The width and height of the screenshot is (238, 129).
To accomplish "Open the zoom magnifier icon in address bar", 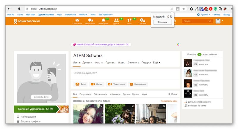I will coord(172,9).
